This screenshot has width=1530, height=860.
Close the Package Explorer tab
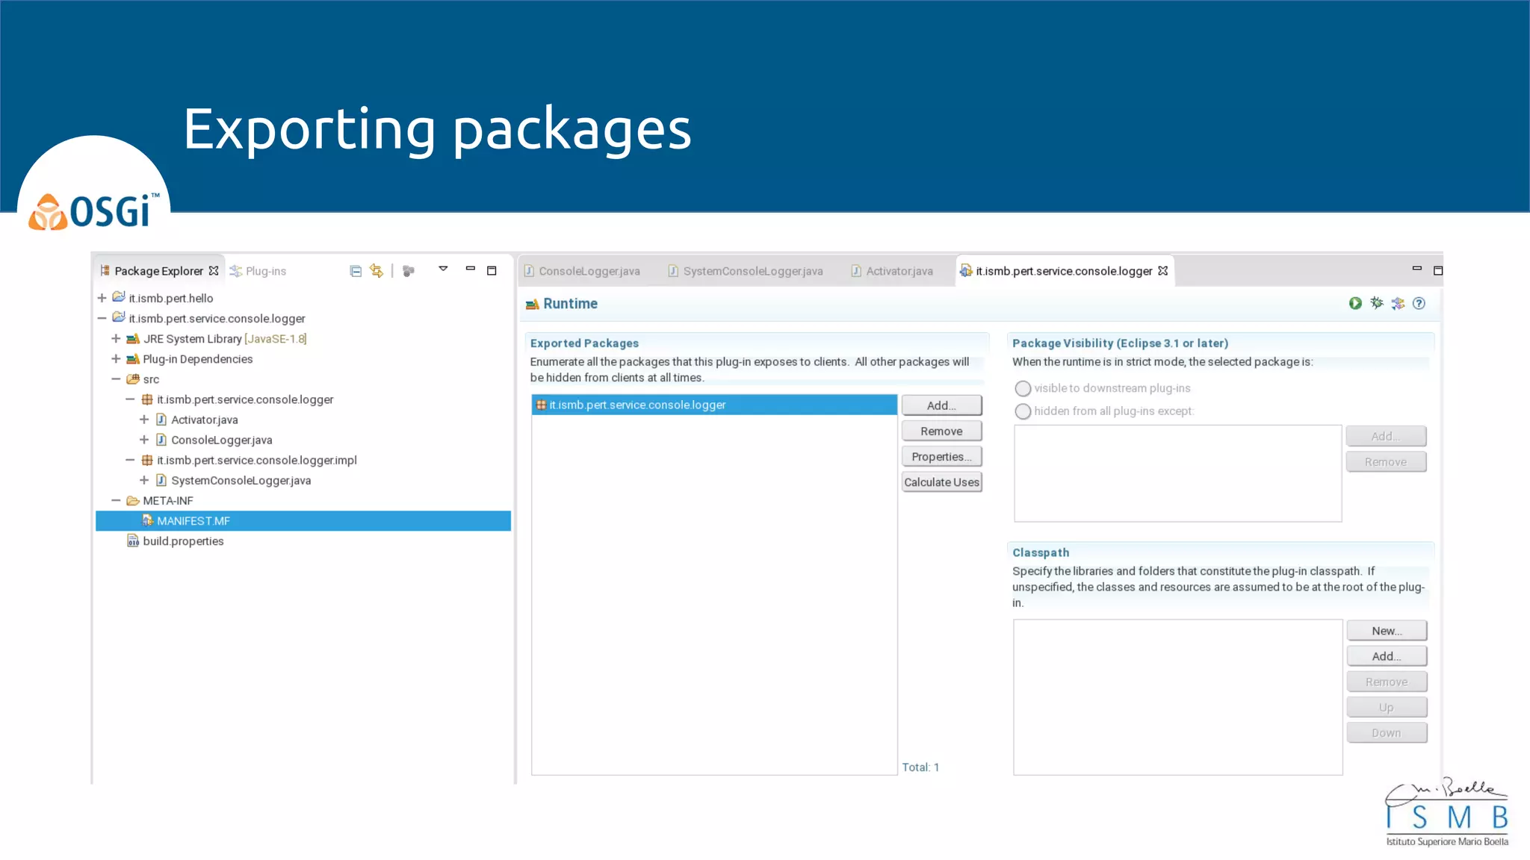(x=214, y=271)
